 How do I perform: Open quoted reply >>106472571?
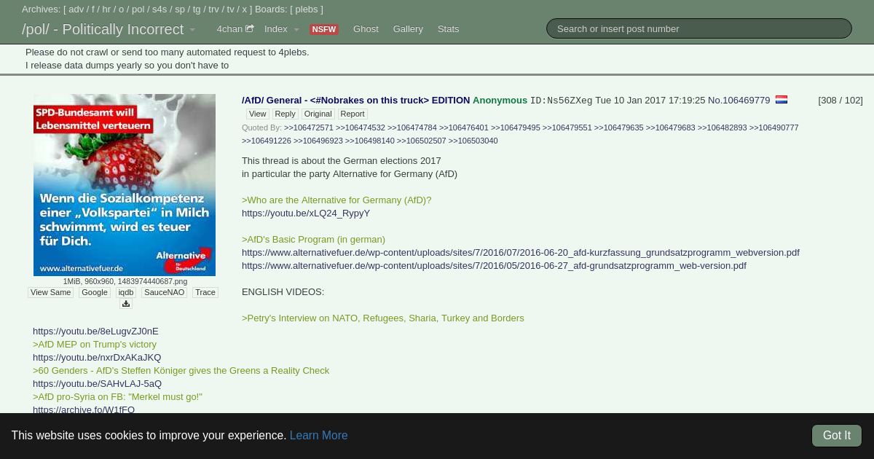point(309,127)
